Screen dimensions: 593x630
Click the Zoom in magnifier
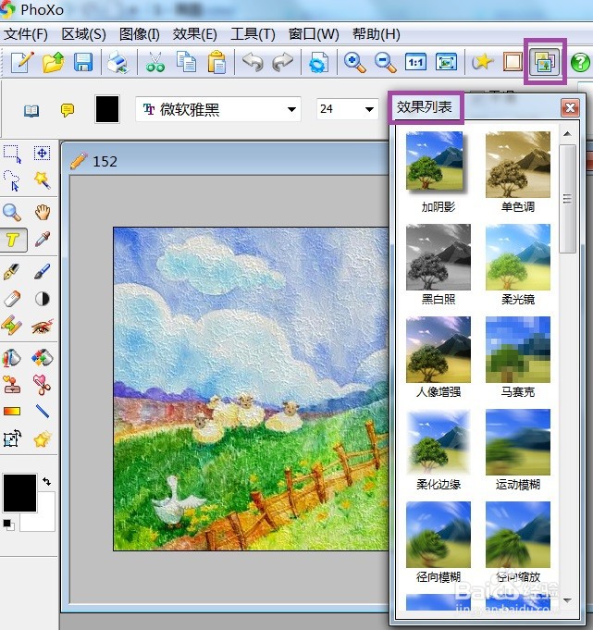coord(354,62)
